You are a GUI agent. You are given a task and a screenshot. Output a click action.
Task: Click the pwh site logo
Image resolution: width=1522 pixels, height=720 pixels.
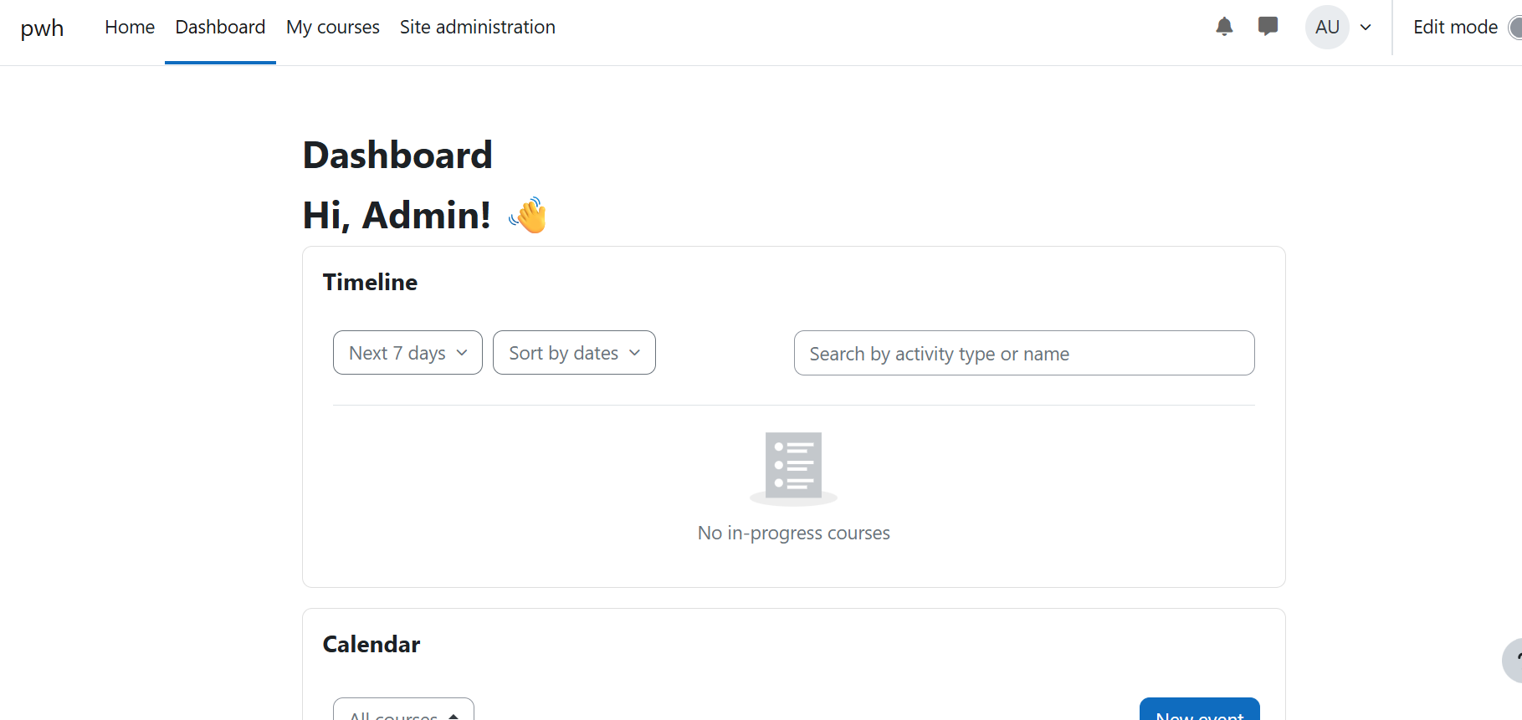pos(42,28)
